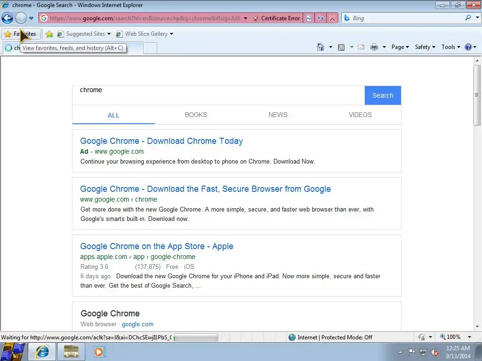Open the Page menu
The width and height of the screenshot is (482, 361).
(x=400, y=47)
